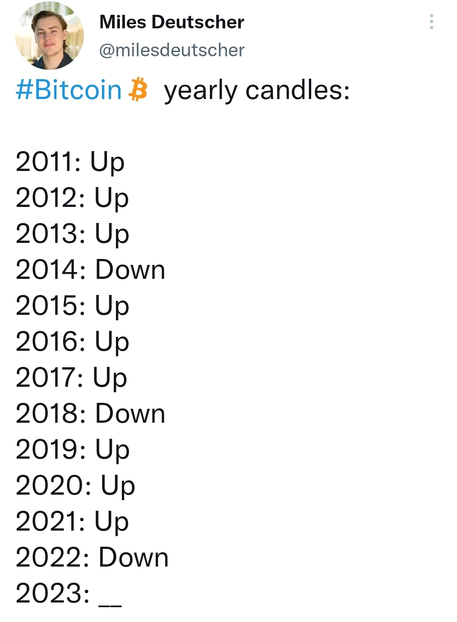Screen dimensions: 457x622
Task: Select the '2020: Up' line
Action: click(x=75, y=486)
